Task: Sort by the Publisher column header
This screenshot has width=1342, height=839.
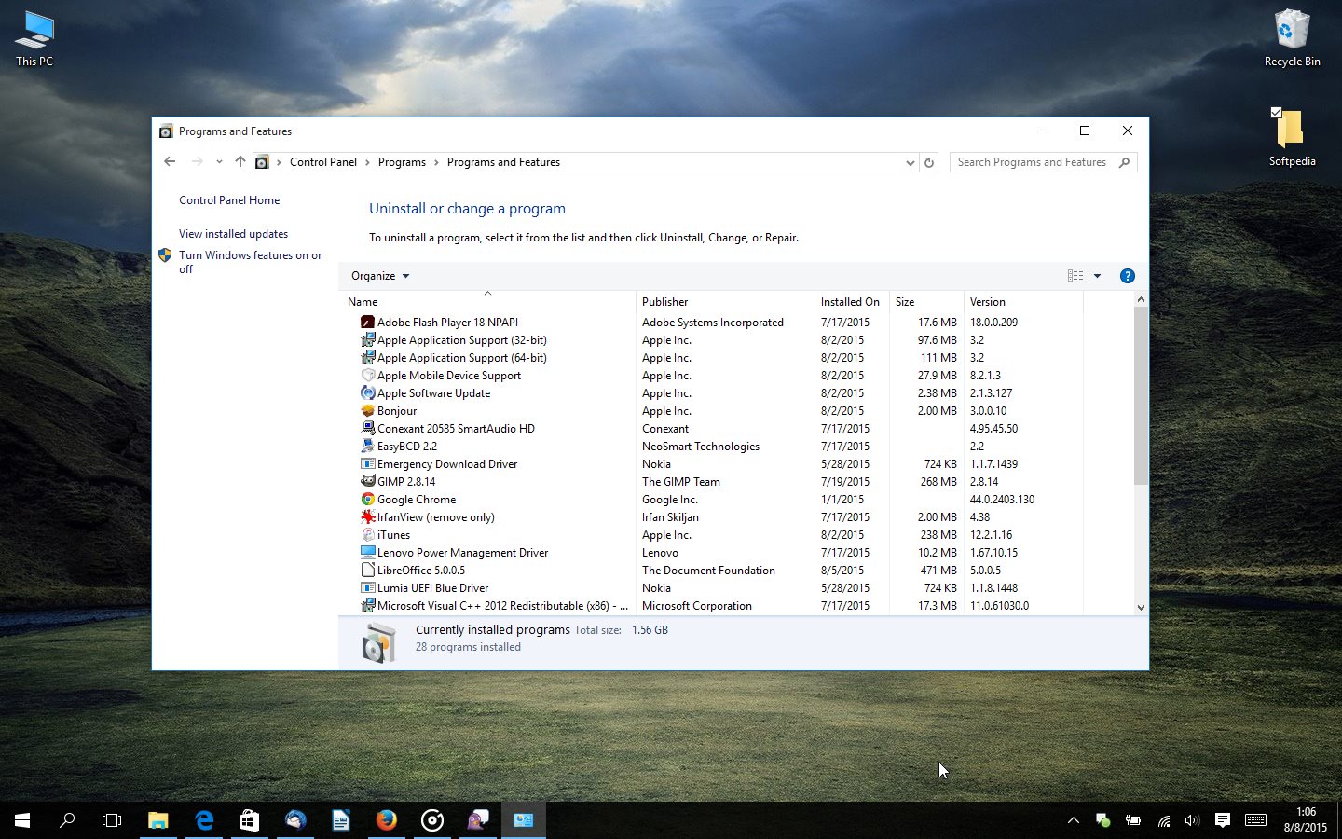Action: tap(725, 302)
